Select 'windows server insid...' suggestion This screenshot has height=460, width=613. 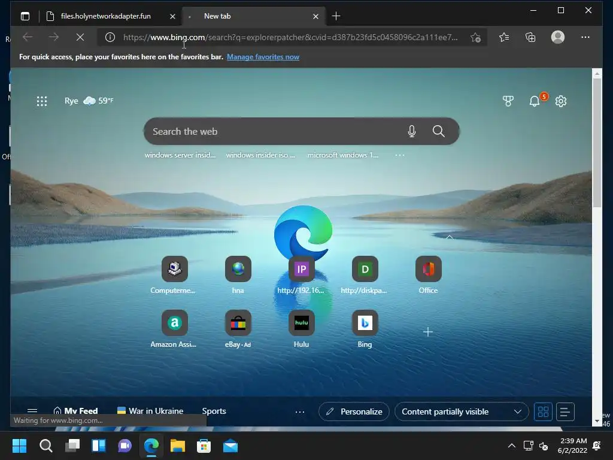click(180, 155)
